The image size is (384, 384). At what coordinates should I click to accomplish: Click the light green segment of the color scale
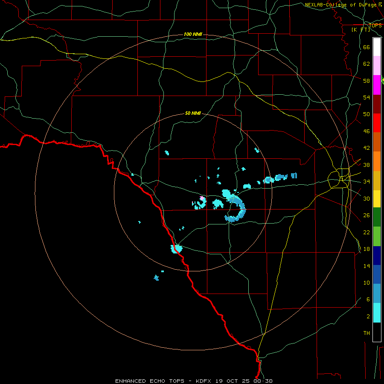(x=377, y=236)
